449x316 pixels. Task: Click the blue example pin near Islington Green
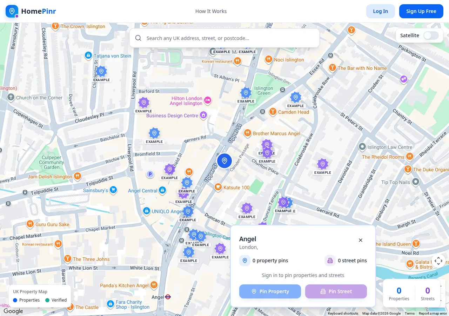click(246, 93)
